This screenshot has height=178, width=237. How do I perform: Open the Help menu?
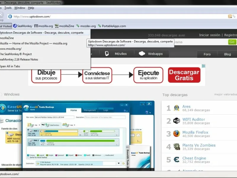(31, 8)
